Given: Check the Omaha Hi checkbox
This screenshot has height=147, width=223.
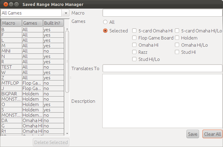Looking at the screenshot, I should (134, 45).
